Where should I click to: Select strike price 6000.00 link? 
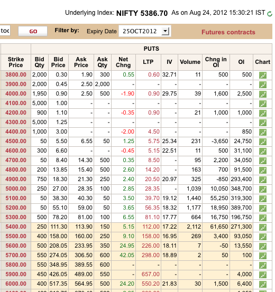click(x=16, y=284)
